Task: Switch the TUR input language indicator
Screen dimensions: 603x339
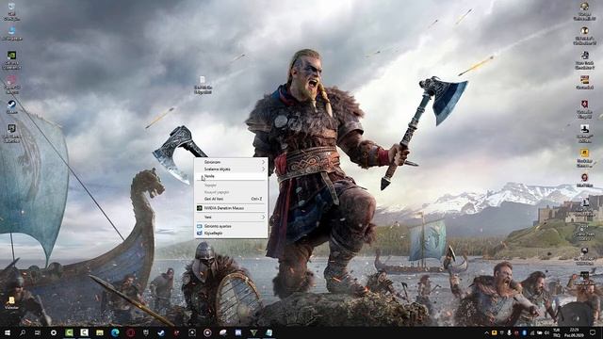Action: tap(557, 332)
